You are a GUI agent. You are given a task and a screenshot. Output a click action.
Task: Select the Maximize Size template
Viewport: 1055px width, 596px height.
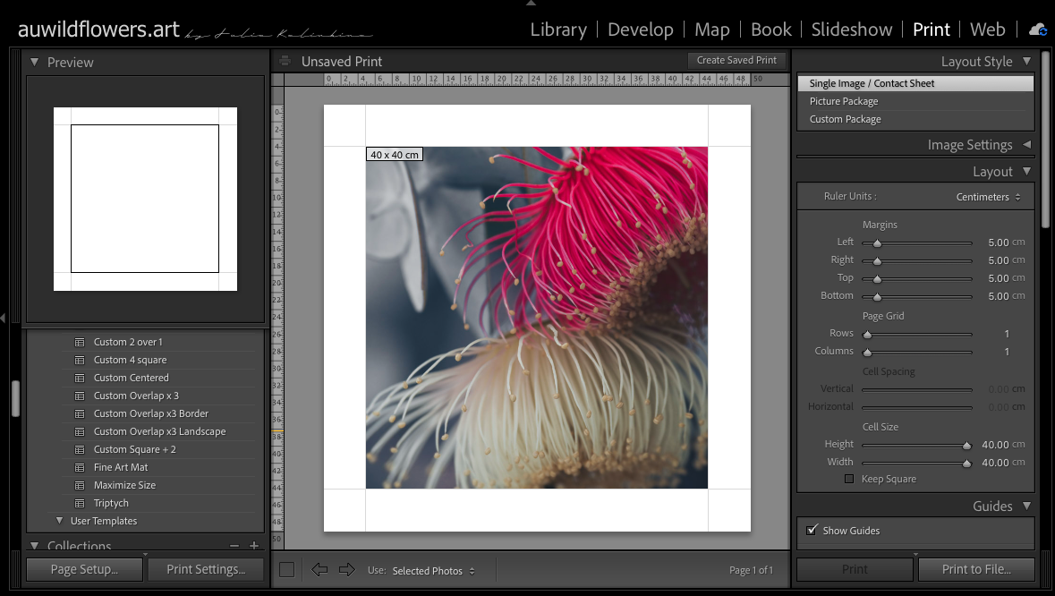click(x=124, y=485)
